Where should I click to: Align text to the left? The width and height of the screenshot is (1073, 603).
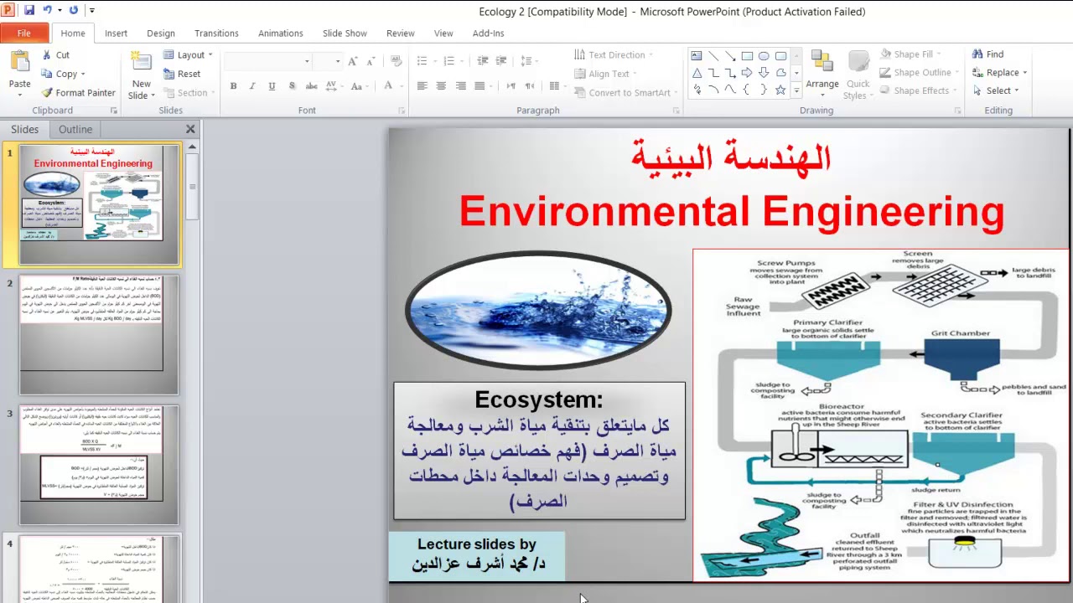click(422, 85)
